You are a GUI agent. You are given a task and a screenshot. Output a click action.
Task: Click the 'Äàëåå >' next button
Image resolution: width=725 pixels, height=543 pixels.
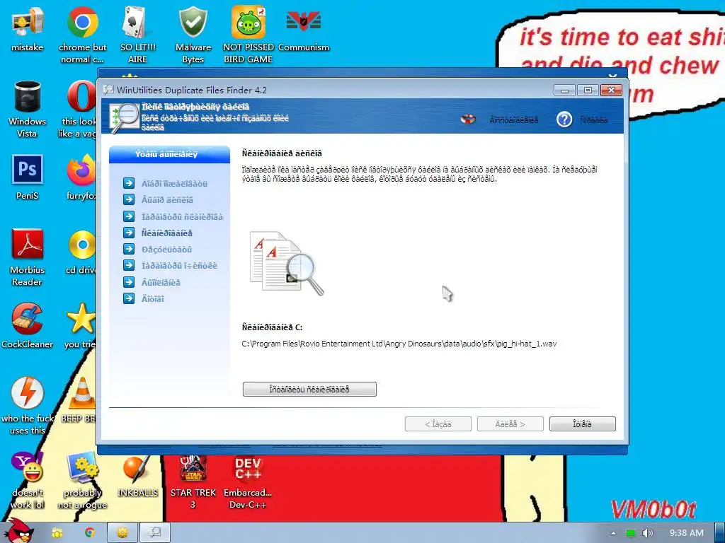pyautogui.click(x=510, y=424)
